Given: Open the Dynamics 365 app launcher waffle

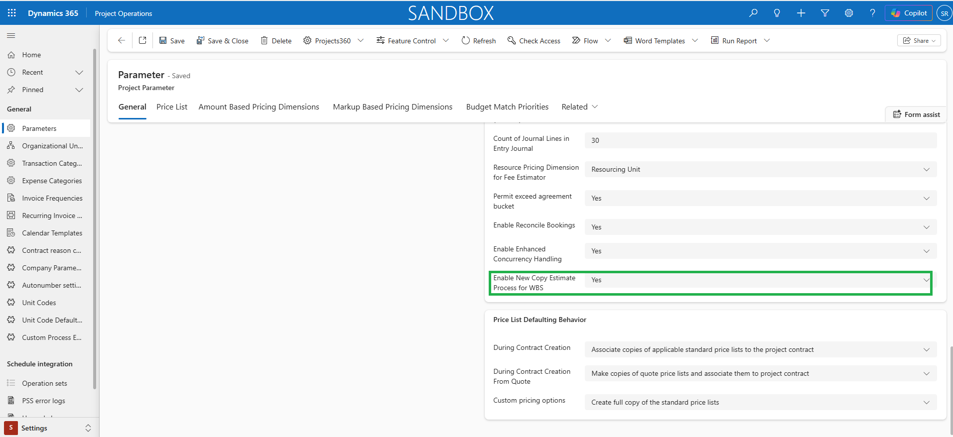Looking at the screenshot, I should coord(12,13).
